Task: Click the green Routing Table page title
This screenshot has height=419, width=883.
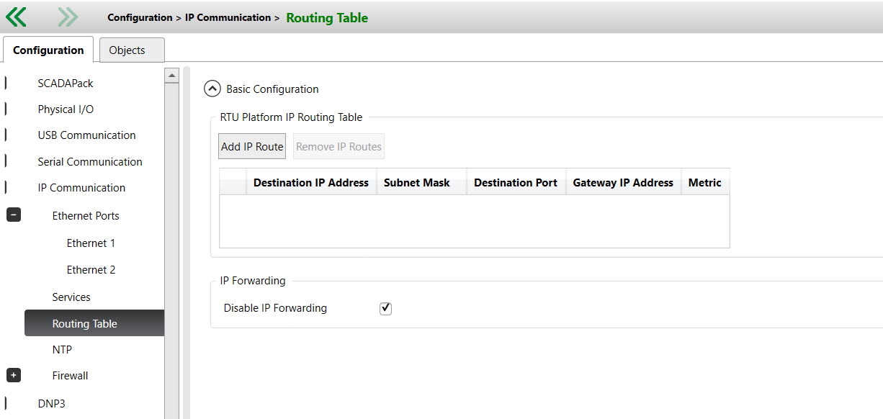Action: click(327, 18)
